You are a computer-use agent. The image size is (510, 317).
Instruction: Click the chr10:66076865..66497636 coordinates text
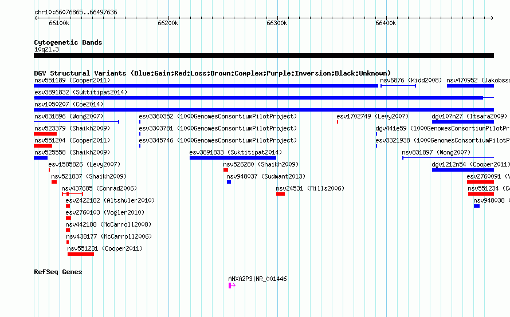point(76,12)
